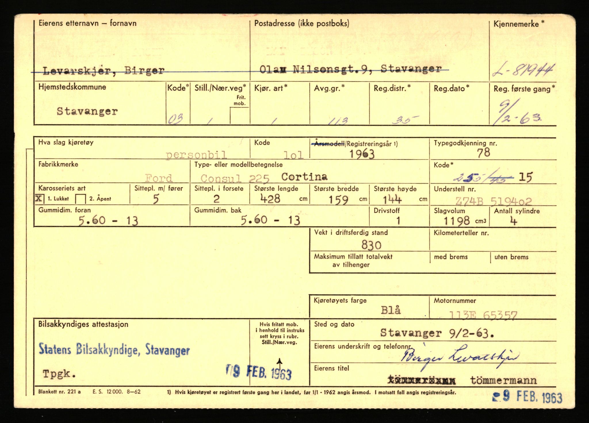Click the 'Blankett nr. 221 a' footer text

point(60,392)
